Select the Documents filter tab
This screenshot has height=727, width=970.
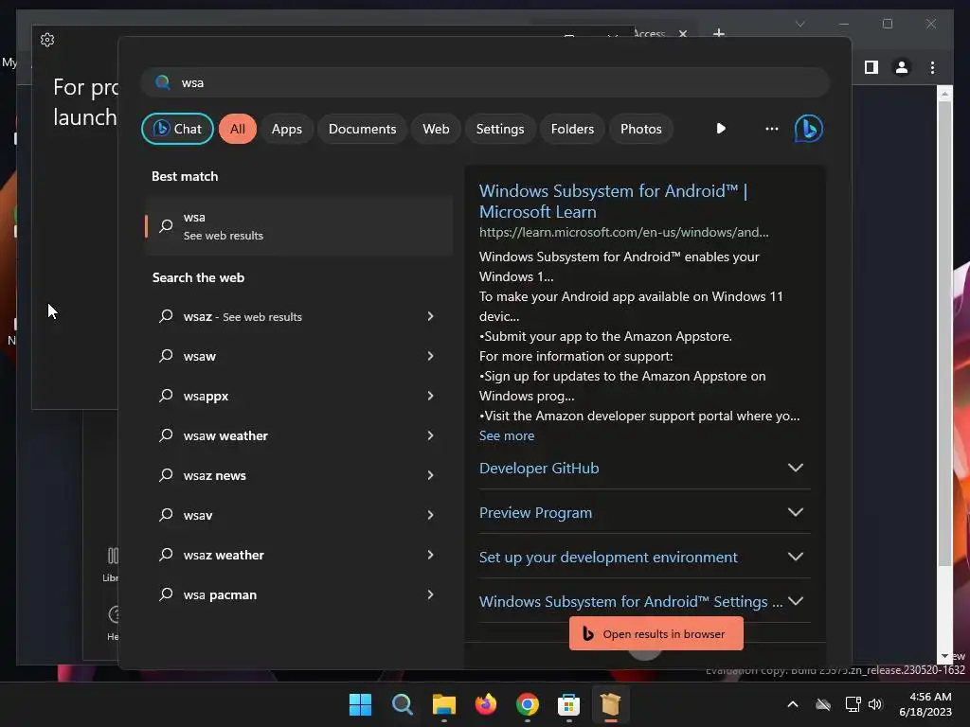pos(362,129)
